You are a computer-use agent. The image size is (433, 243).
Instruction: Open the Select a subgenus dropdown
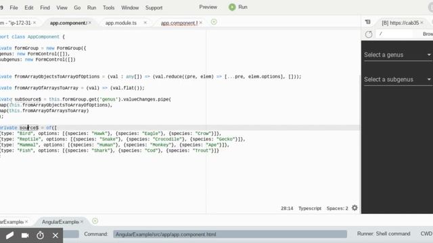tap(398, 80)
